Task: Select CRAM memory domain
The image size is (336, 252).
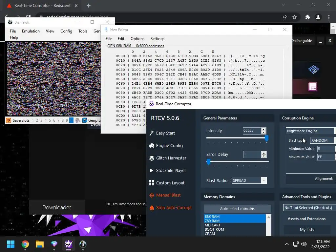Action: click(210, 234)
